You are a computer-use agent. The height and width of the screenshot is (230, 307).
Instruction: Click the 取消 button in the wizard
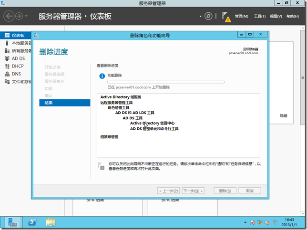coord(250,191)
